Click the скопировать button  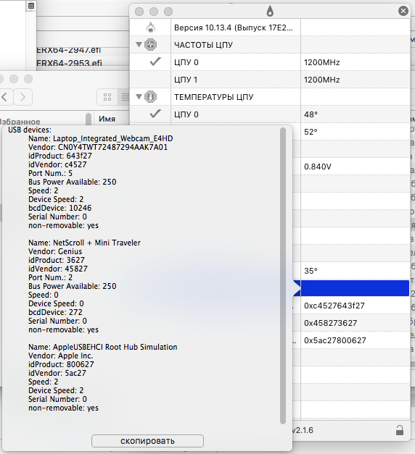point(147,441)
